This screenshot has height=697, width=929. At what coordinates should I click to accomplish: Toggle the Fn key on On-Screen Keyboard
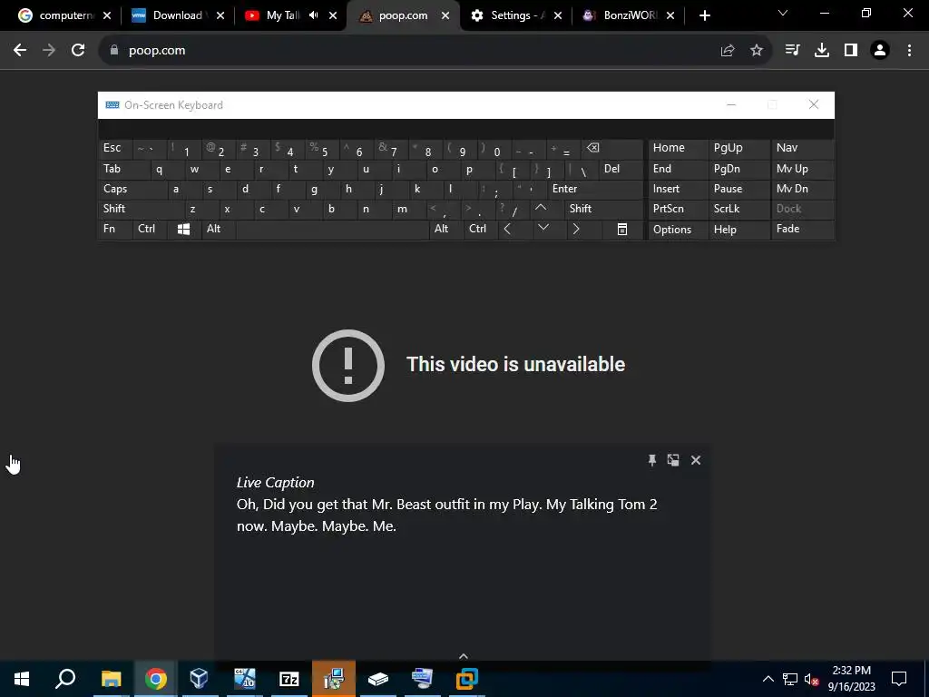coord(115,230)
